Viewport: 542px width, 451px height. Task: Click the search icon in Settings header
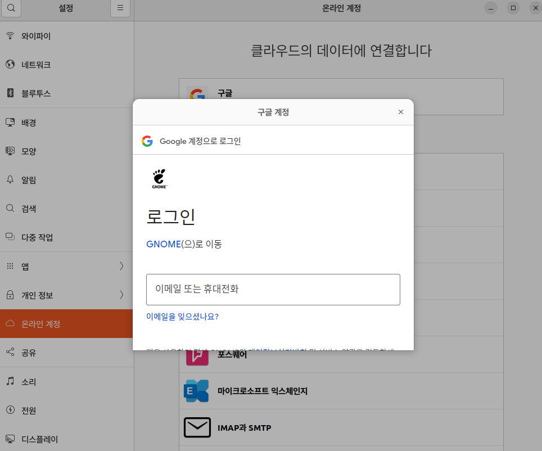pyautogui.click(x=11, y=8)
